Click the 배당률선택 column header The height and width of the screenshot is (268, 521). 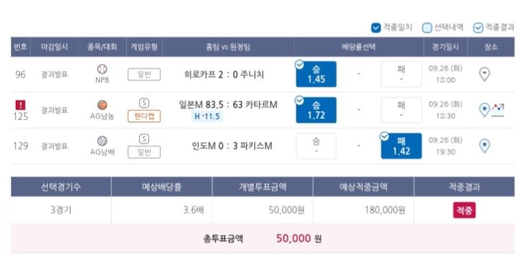click(x=359, y=47)
